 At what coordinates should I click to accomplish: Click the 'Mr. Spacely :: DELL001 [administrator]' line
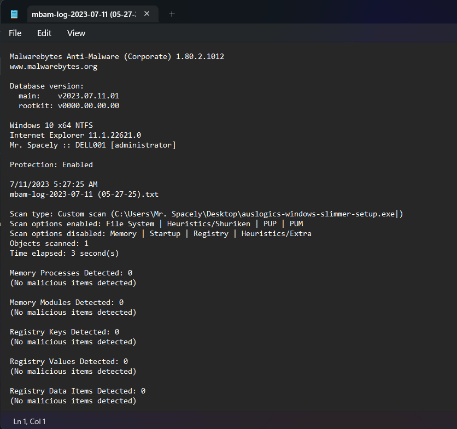(x=93, y=145)
